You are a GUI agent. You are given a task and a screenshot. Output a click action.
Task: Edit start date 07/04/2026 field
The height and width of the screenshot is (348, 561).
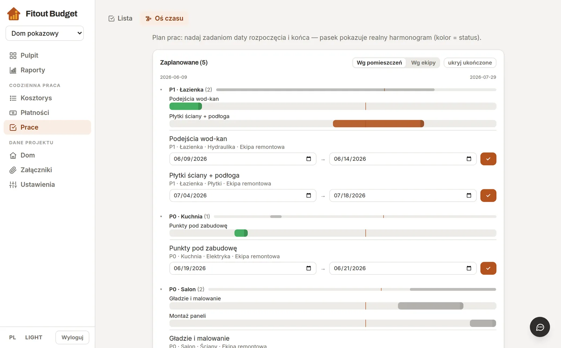[243, 196]
